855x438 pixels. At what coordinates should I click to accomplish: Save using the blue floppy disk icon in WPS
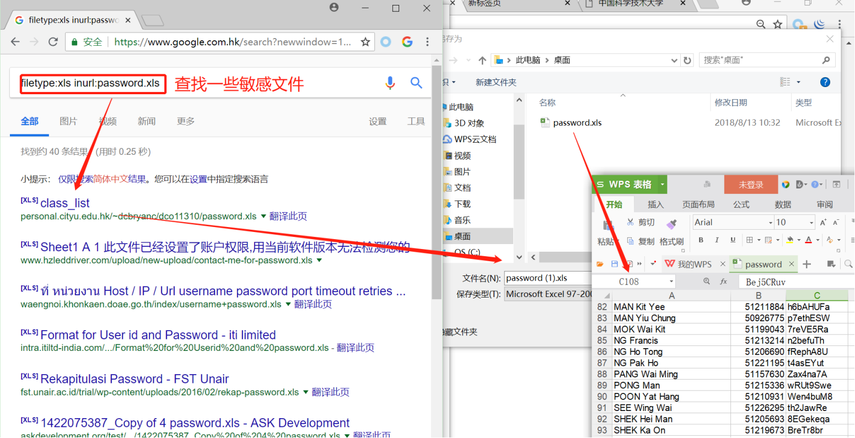(615, 264)
